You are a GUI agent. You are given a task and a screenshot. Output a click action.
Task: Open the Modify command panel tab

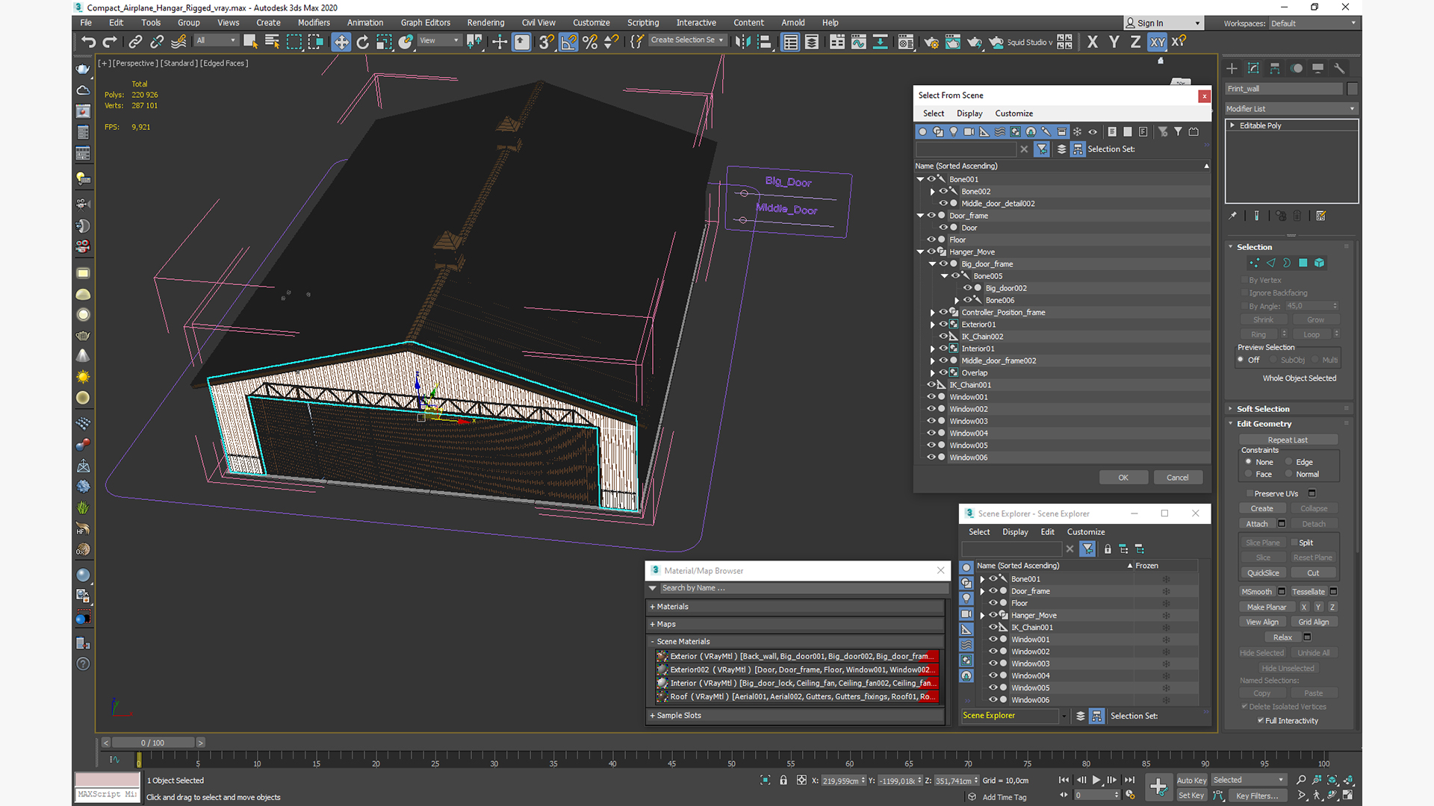[x=1254, y=68]
